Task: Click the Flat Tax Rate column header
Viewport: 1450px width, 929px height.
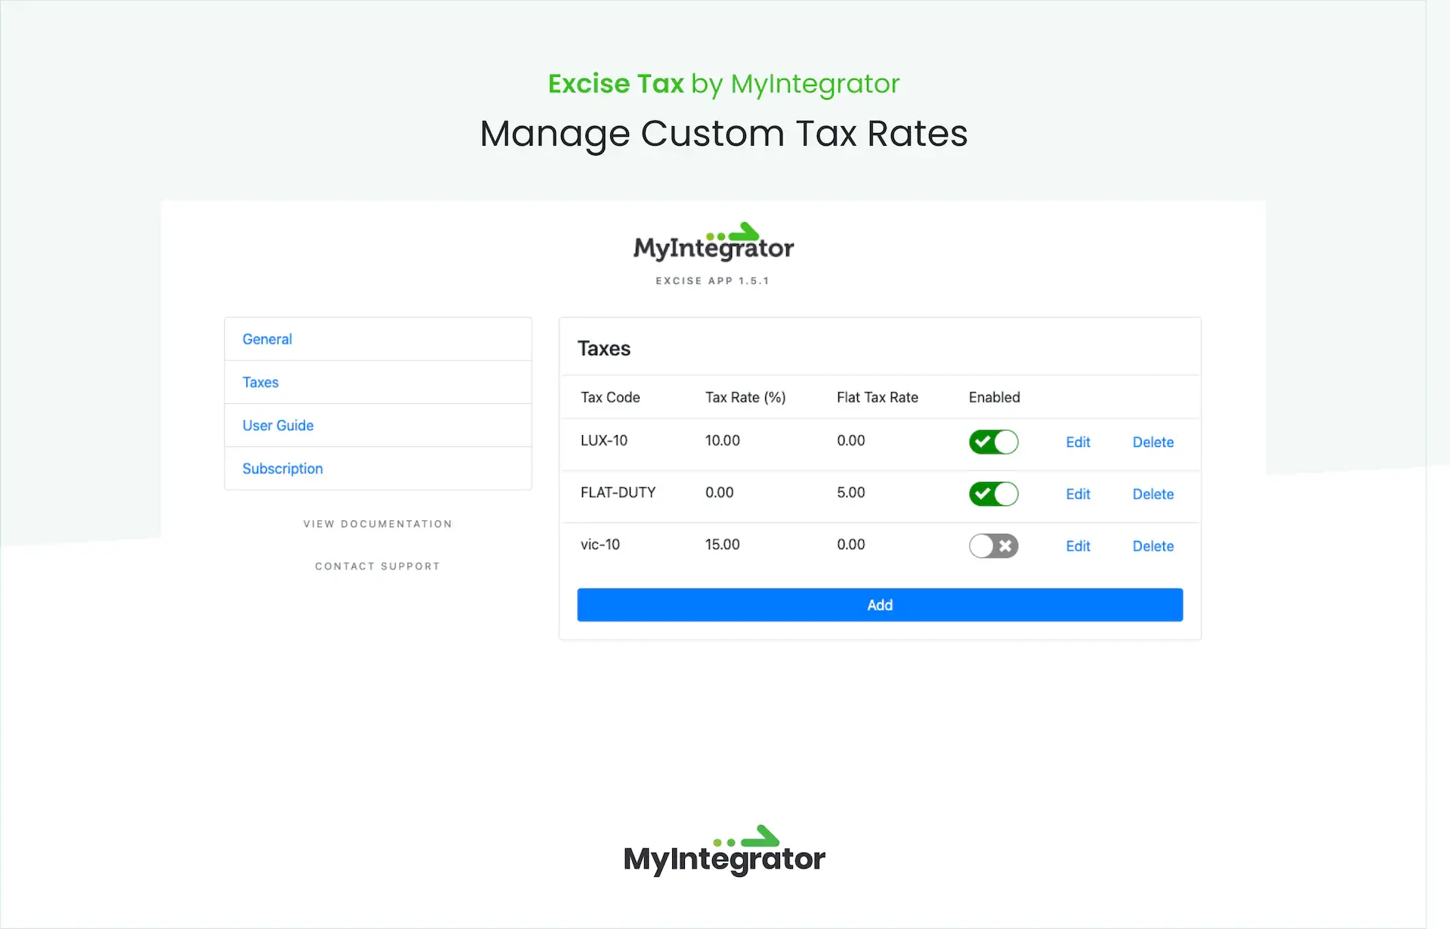Action: tap(878, 397)
